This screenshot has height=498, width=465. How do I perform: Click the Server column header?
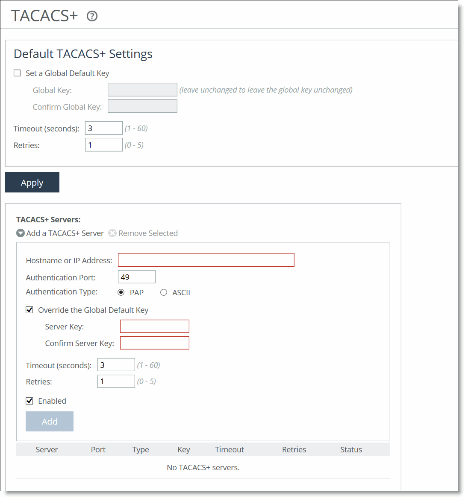pos(47,449)
